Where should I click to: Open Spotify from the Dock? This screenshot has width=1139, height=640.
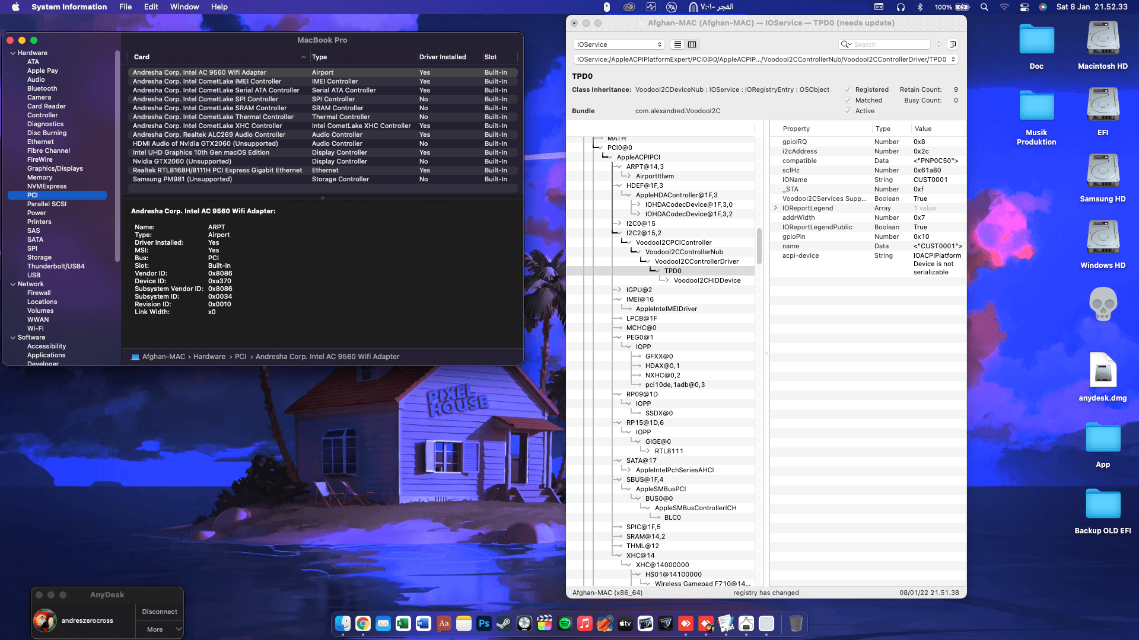565,623
